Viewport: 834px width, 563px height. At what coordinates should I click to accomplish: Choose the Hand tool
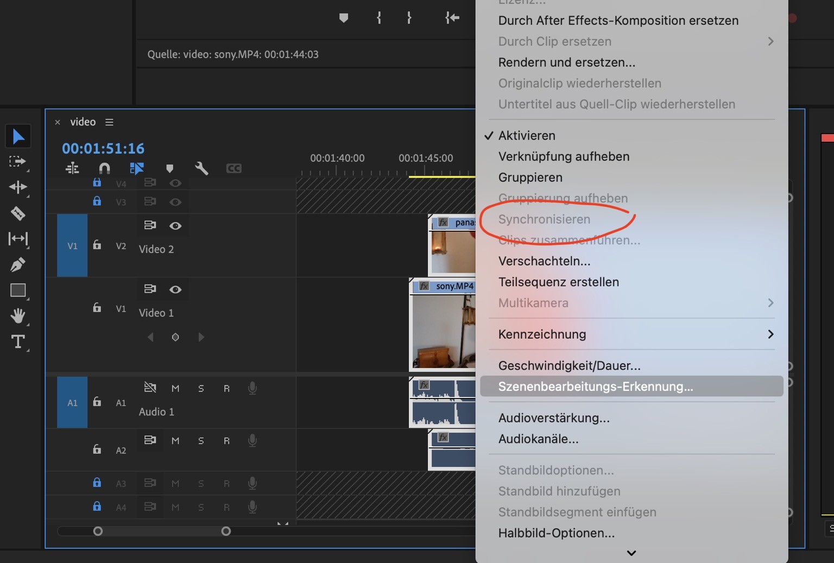18,316
